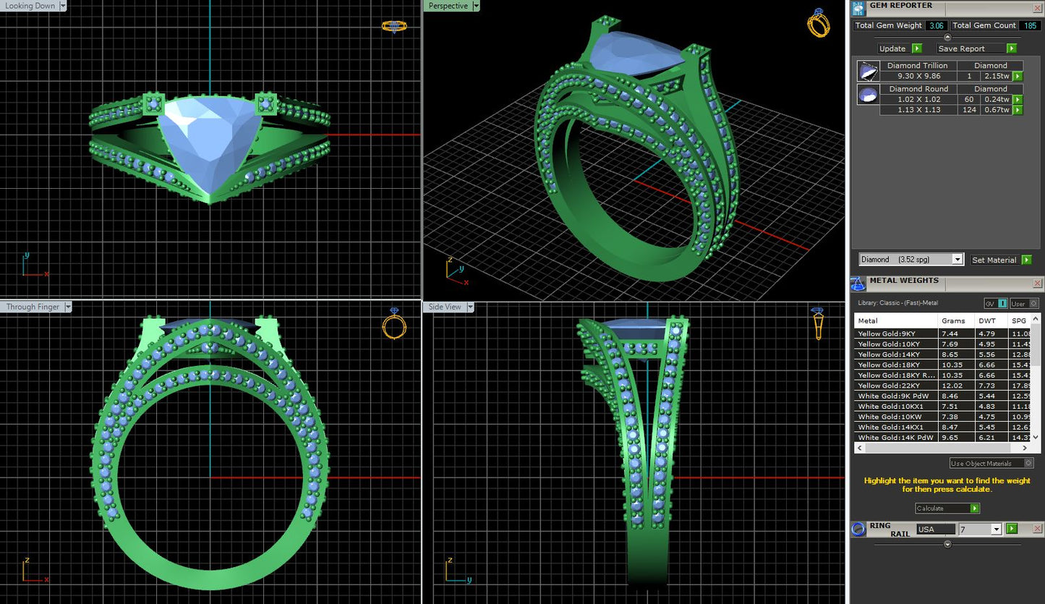This screenshot has height=604, width=1045.
Task: Click the Gem Reporter panel icon
Action: [858, 8]
